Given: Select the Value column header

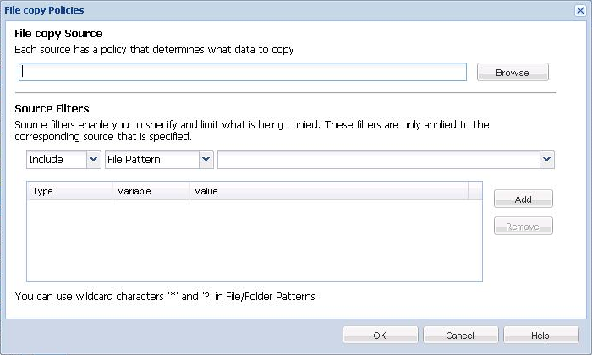Looking at the screenshot, I should click(x=328, y=191).
